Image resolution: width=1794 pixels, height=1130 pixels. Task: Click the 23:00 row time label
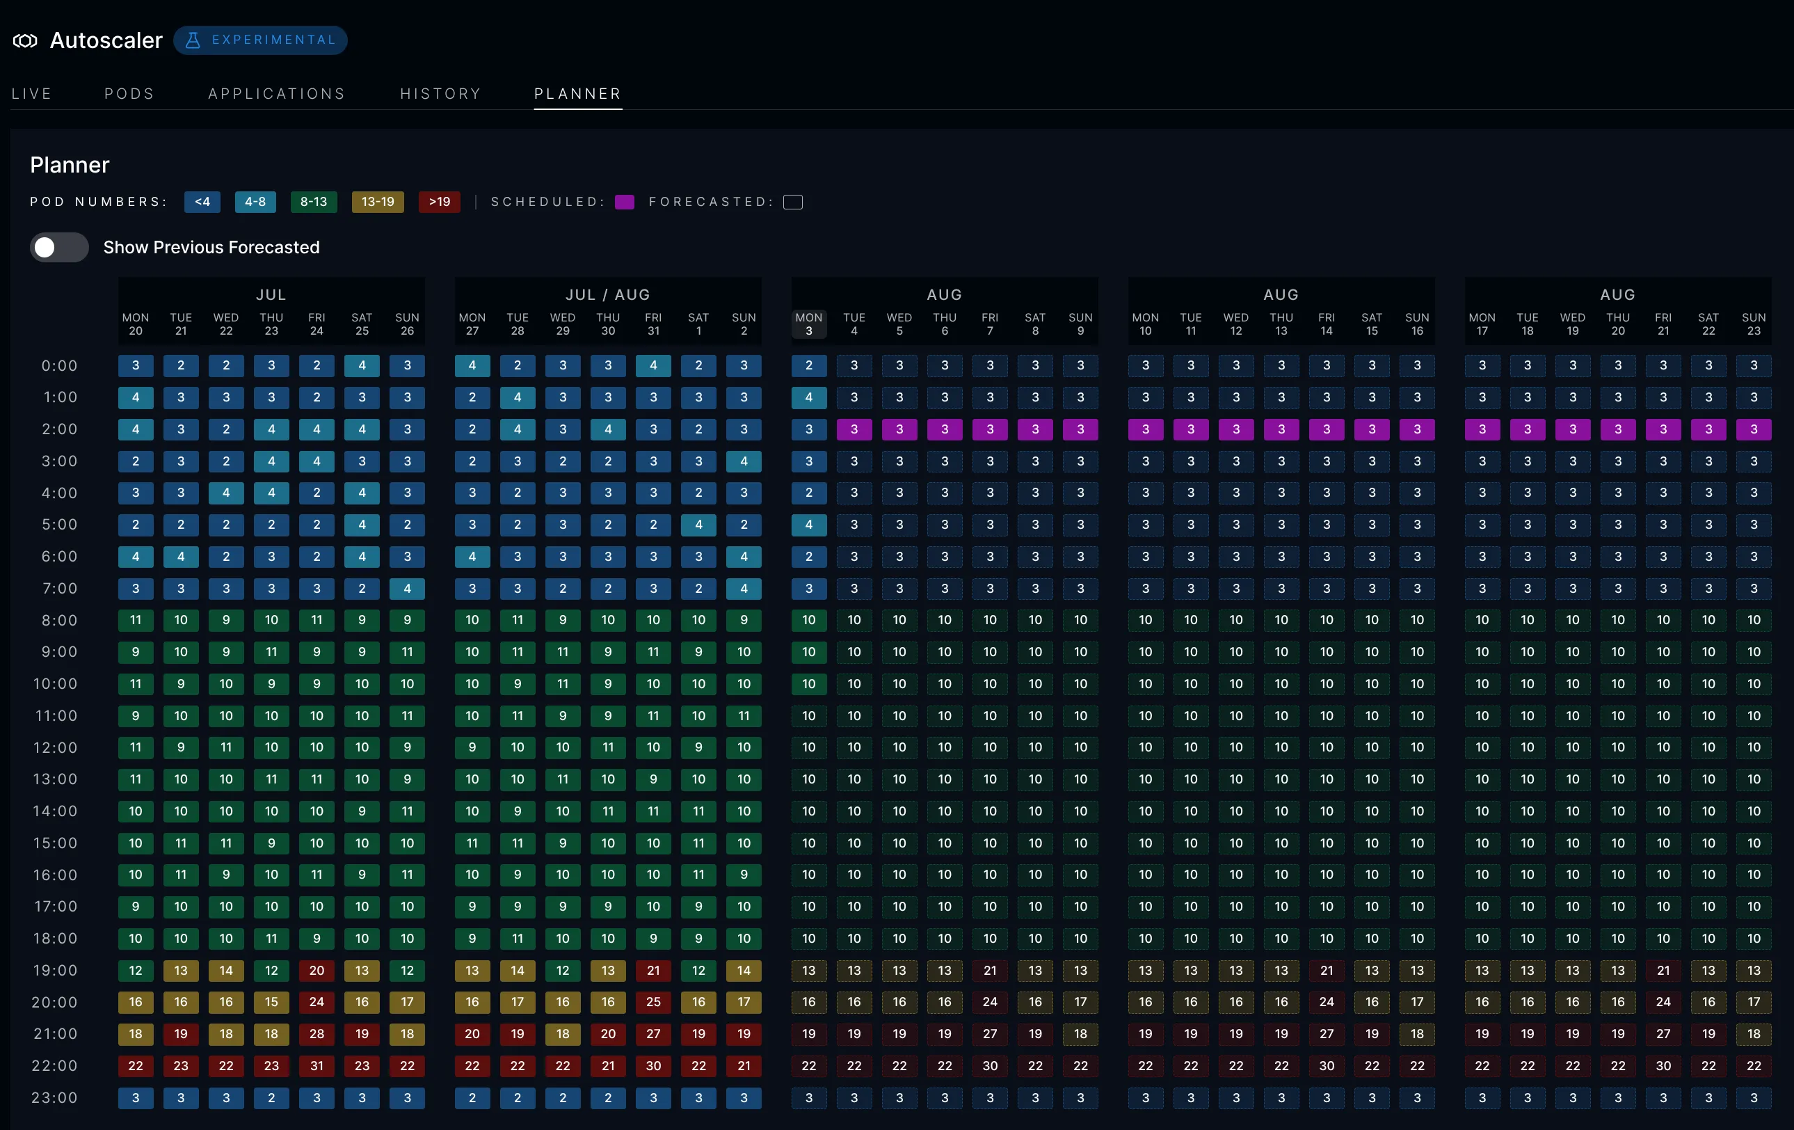pyautogui.click(x=54, y=1098)
